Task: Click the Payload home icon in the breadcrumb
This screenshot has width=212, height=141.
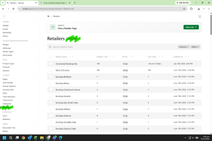Action: pyautogui.click(x=48, y=16)
